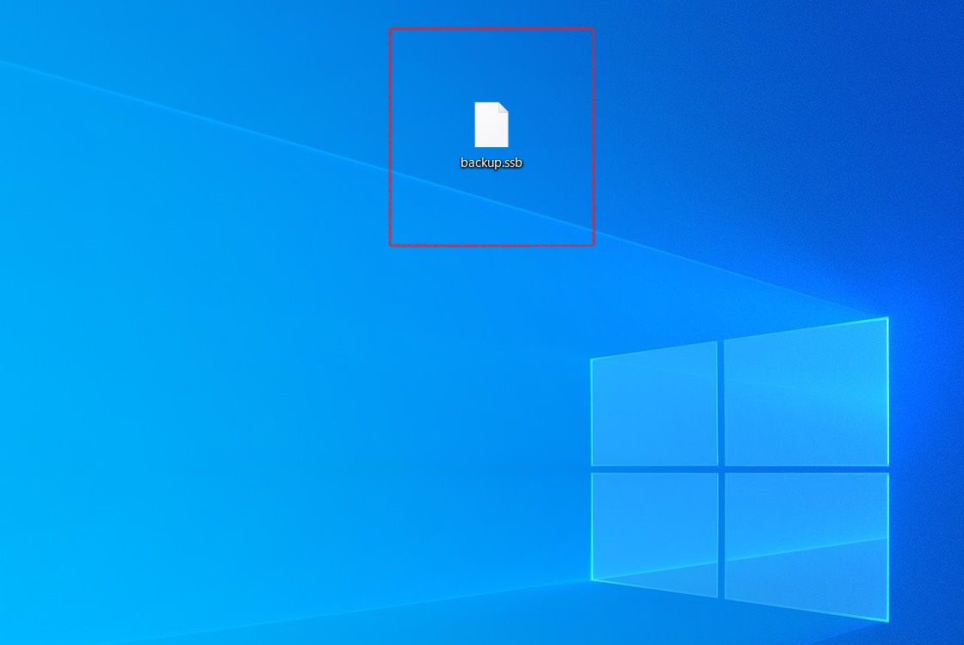Image resolution: width=964 pixels, height=645 pixels.
Task: Select the backup.ssb file icon
Action: [x=491, y=125]
